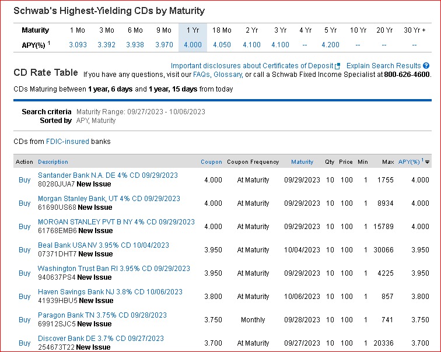Open MORGAN STANLEY PVT B NY 4% CD details

[116, 222]
